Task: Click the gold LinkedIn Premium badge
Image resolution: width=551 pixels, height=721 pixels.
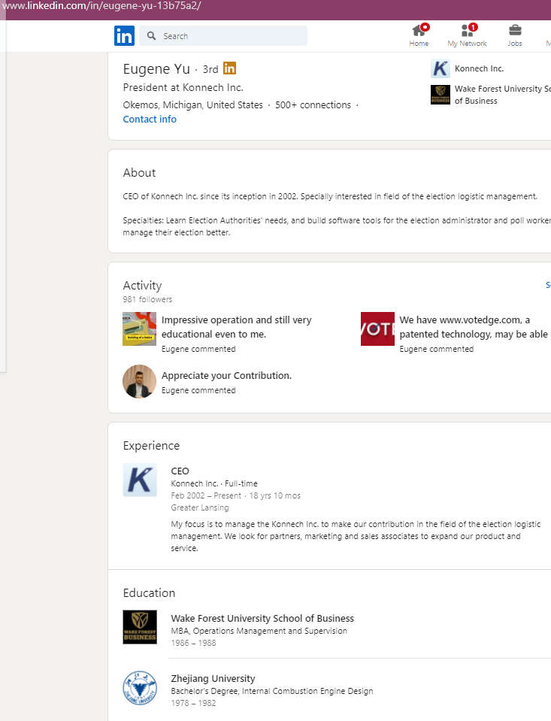Action: click(229, 68)
